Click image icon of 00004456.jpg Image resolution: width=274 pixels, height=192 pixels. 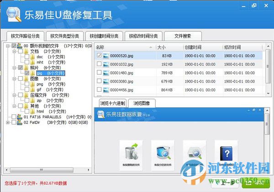pos(106,90)
